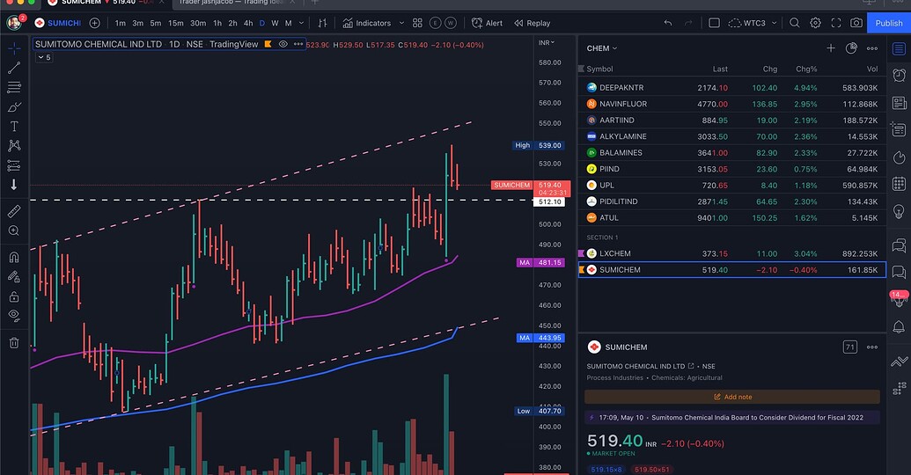The image size is (911, 475).
Task: Click the undo arrow
Action: [x=668, y=23]
